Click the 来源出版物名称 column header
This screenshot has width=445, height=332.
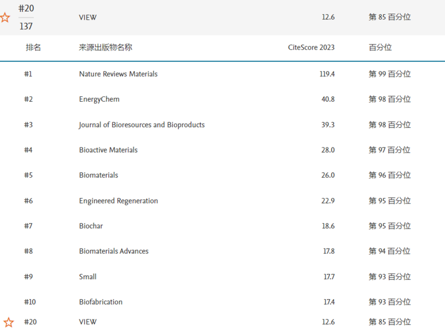[x=105, y=47]
